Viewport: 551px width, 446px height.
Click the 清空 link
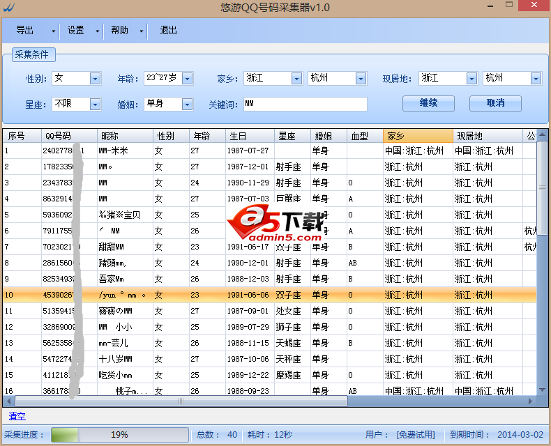point(17,416)
